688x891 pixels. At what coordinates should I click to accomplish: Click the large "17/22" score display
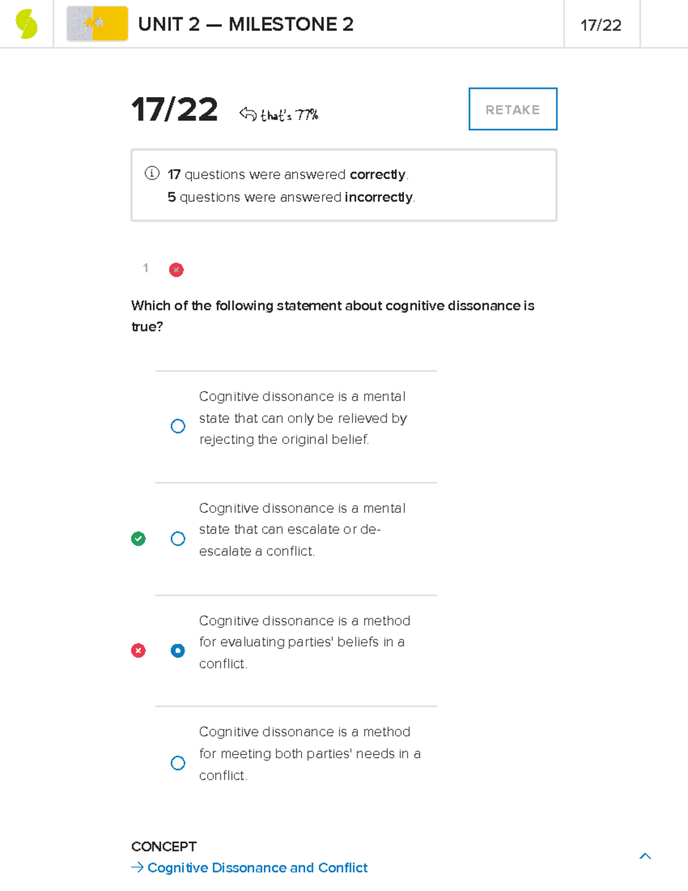[174, 110]
